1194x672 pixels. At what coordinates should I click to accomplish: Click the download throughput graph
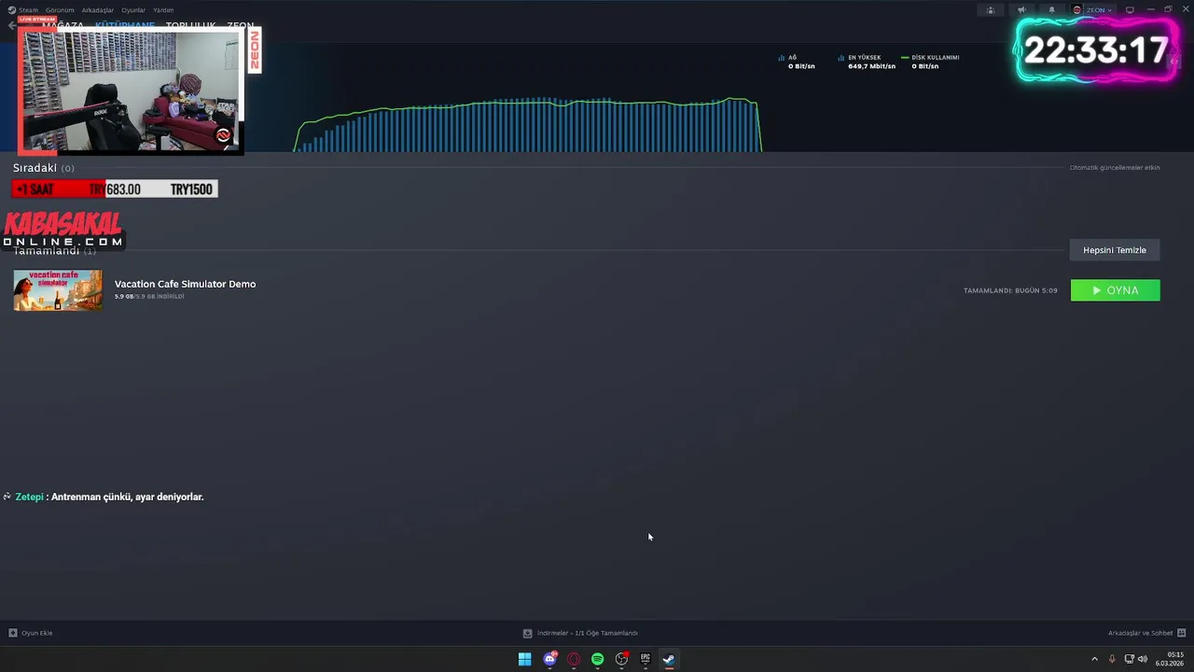pyautogui.click(x=529, y=124)
